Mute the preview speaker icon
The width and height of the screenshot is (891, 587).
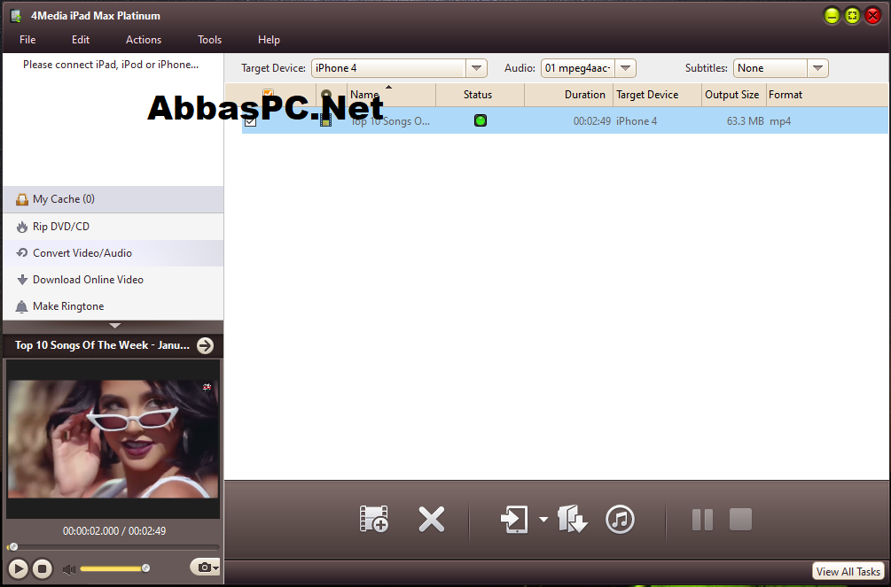pyautogui.click(x=69, y=568)
